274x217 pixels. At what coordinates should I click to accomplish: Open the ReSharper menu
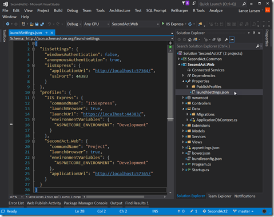click(x=180, y=10)
